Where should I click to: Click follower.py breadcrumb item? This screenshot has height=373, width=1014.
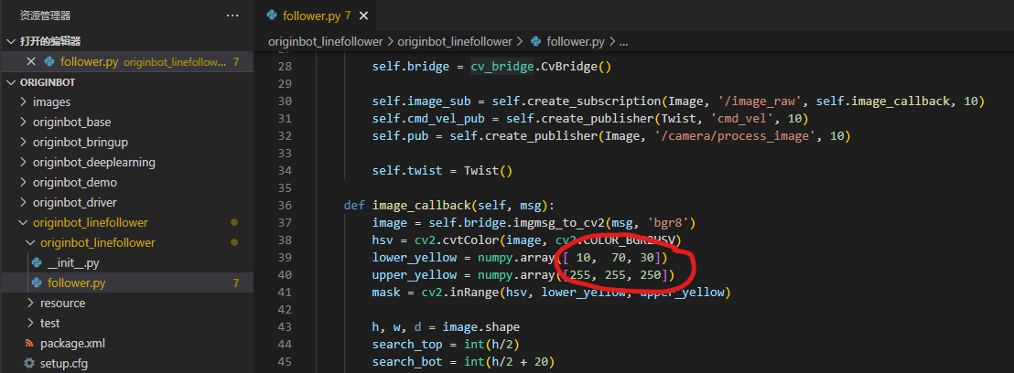(574, 42)
